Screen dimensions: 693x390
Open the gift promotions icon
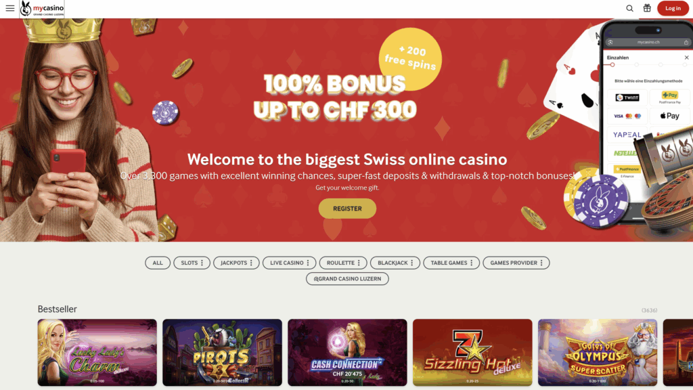click(x=647, y=8)
